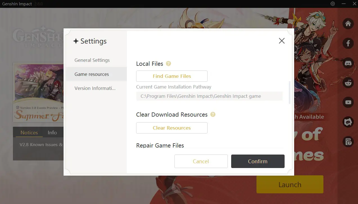Open the Discord icon in the sidebar
This screenshot has height=204, width=358.
(348, 63)
